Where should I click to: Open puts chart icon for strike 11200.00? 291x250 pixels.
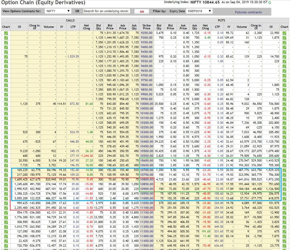coord(284,218)
